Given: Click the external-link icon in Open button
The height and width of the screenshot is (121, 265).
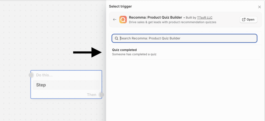Looking at the screenshot, I should pos(244,20).
